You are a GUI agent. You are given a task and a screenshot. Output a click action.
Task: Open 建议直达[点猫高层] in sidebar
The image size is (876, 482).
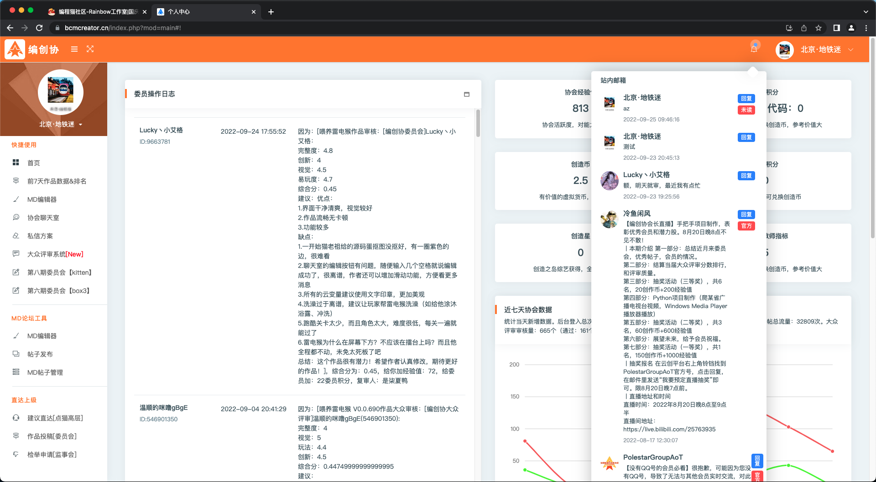pyautogui.click(x=55, y=418)
